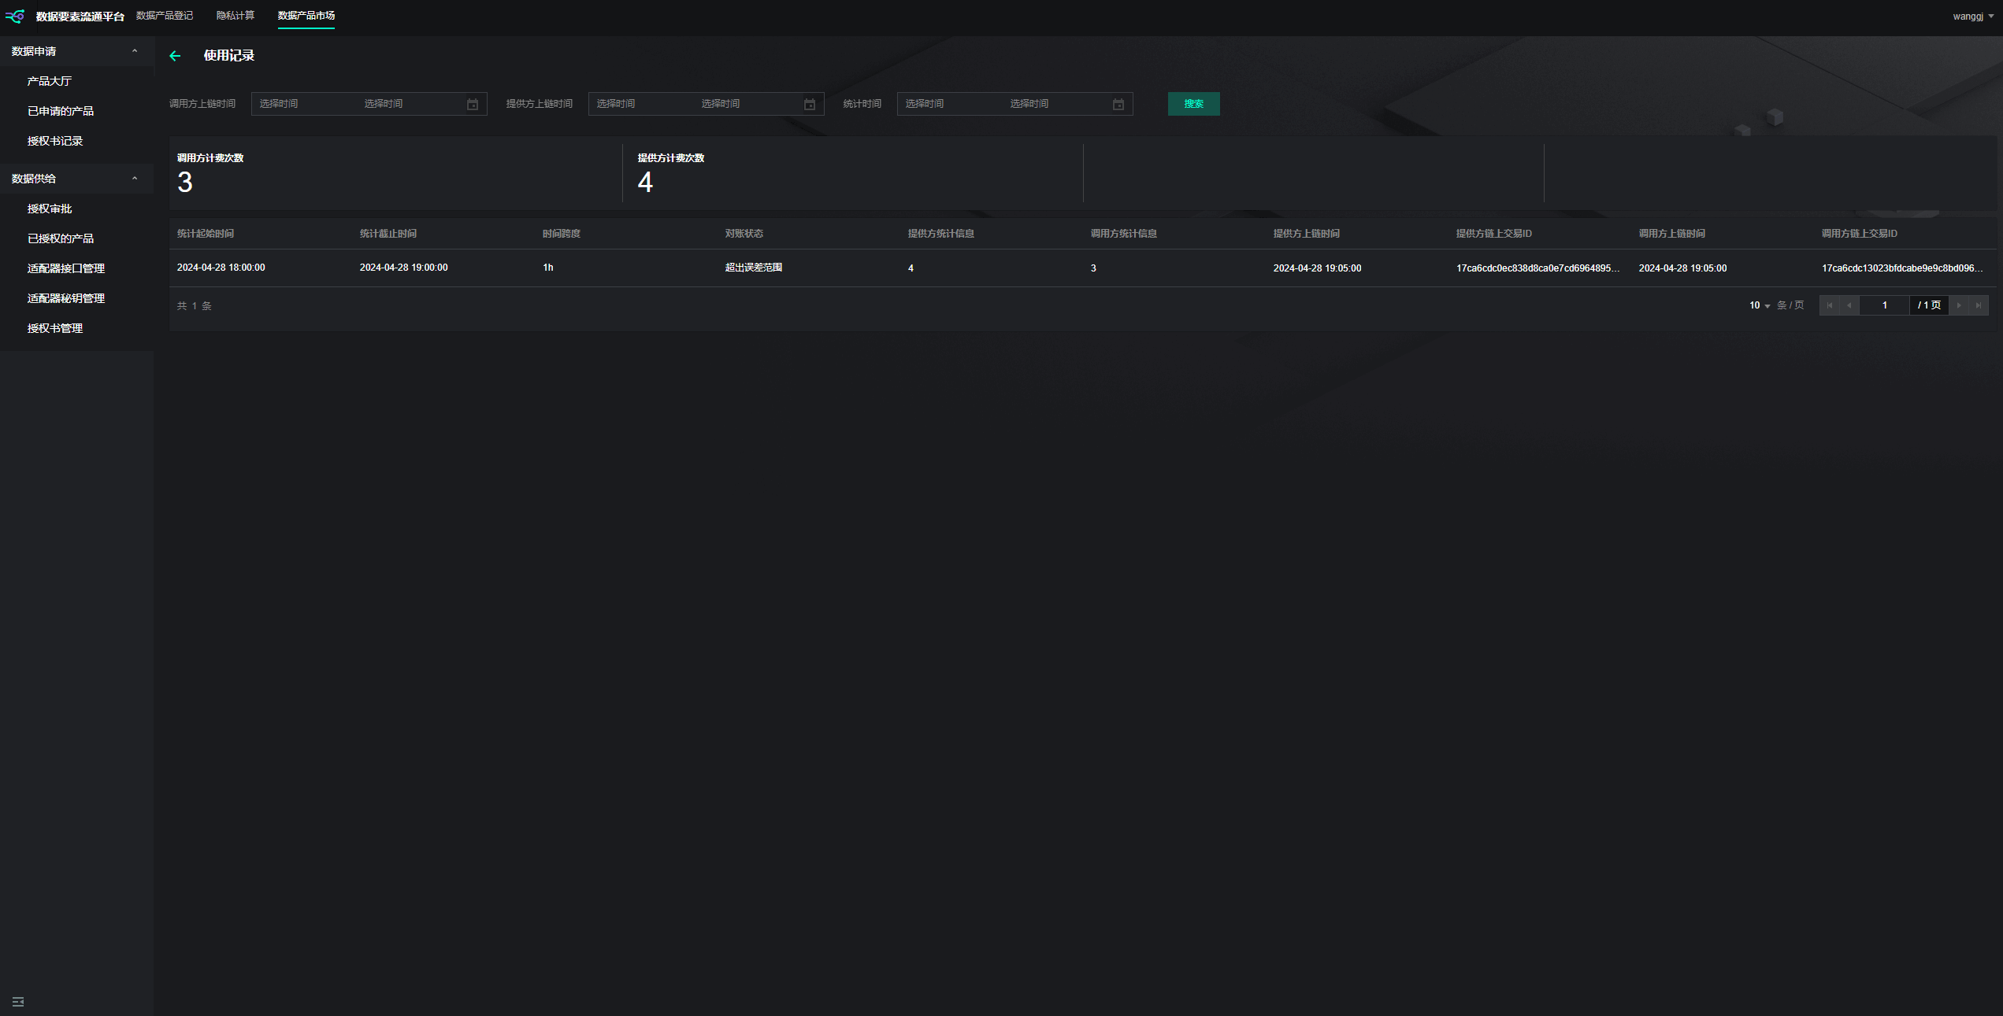Go to last page pagination icon

(1979, 305)
